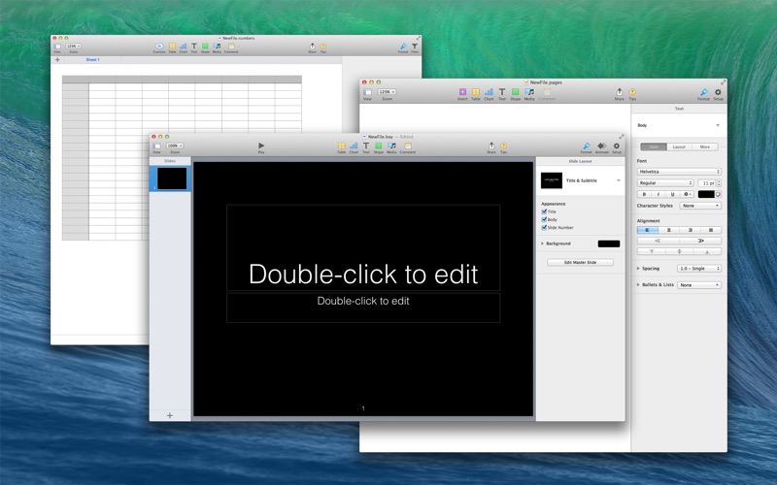Screen dimensions: 777x485
Task: Toggle the Title checkbox under Appearance
Action: [x=544, y=211]
